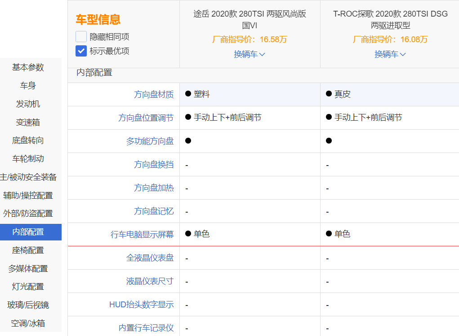Open 变速箱 sidebar item
Image resolution: width=459 pixels, height=336 pixels.
click(28, 122)
